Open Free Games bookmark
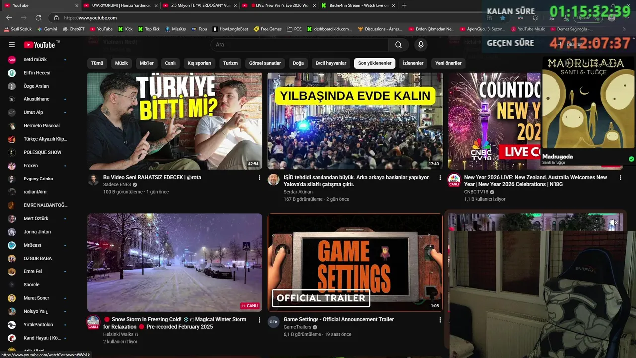 [267, 29]
